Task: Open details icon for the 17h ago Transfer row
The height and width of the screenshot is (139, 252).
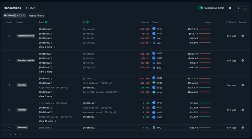Action: [x=242, y=110]
